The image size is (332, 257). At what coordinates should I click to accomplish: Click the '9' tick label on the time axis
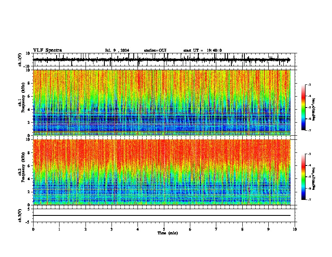(268, 229)
